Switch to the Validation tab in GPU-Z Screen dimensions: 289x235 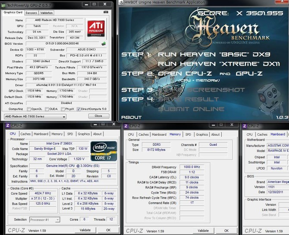point(47,13)
